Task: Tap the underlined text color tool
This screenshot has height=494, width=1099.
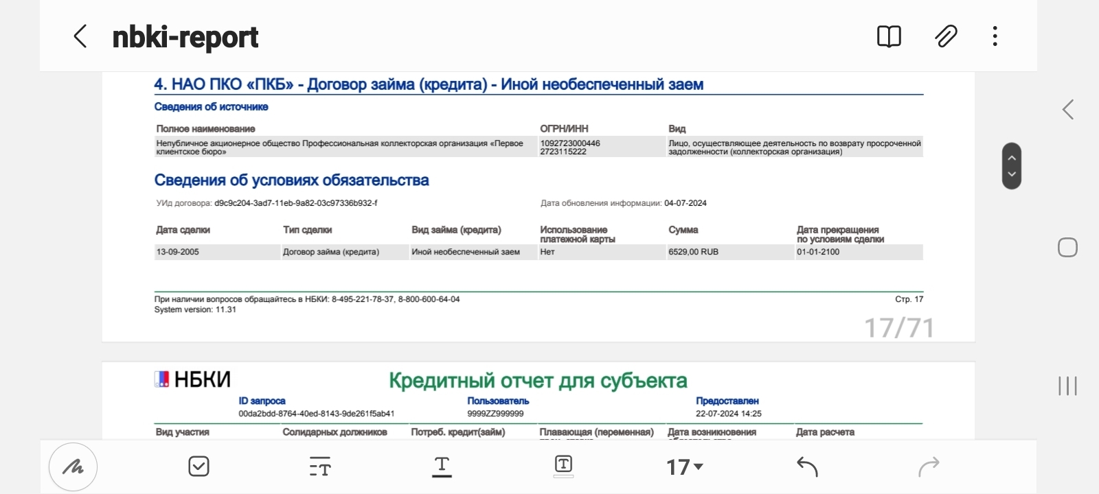Action: point(442,467)
